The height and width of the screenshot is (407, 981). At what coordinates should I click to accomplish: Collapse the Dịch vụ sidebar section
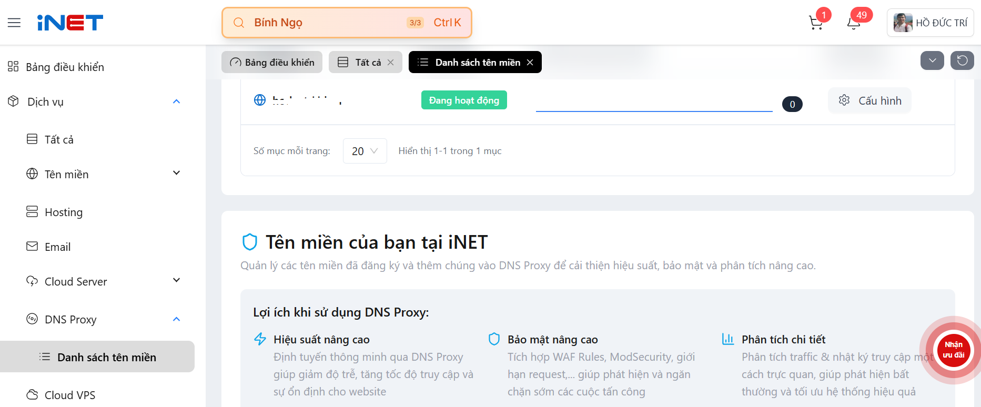pyautogui.click(x=177, y=101)
